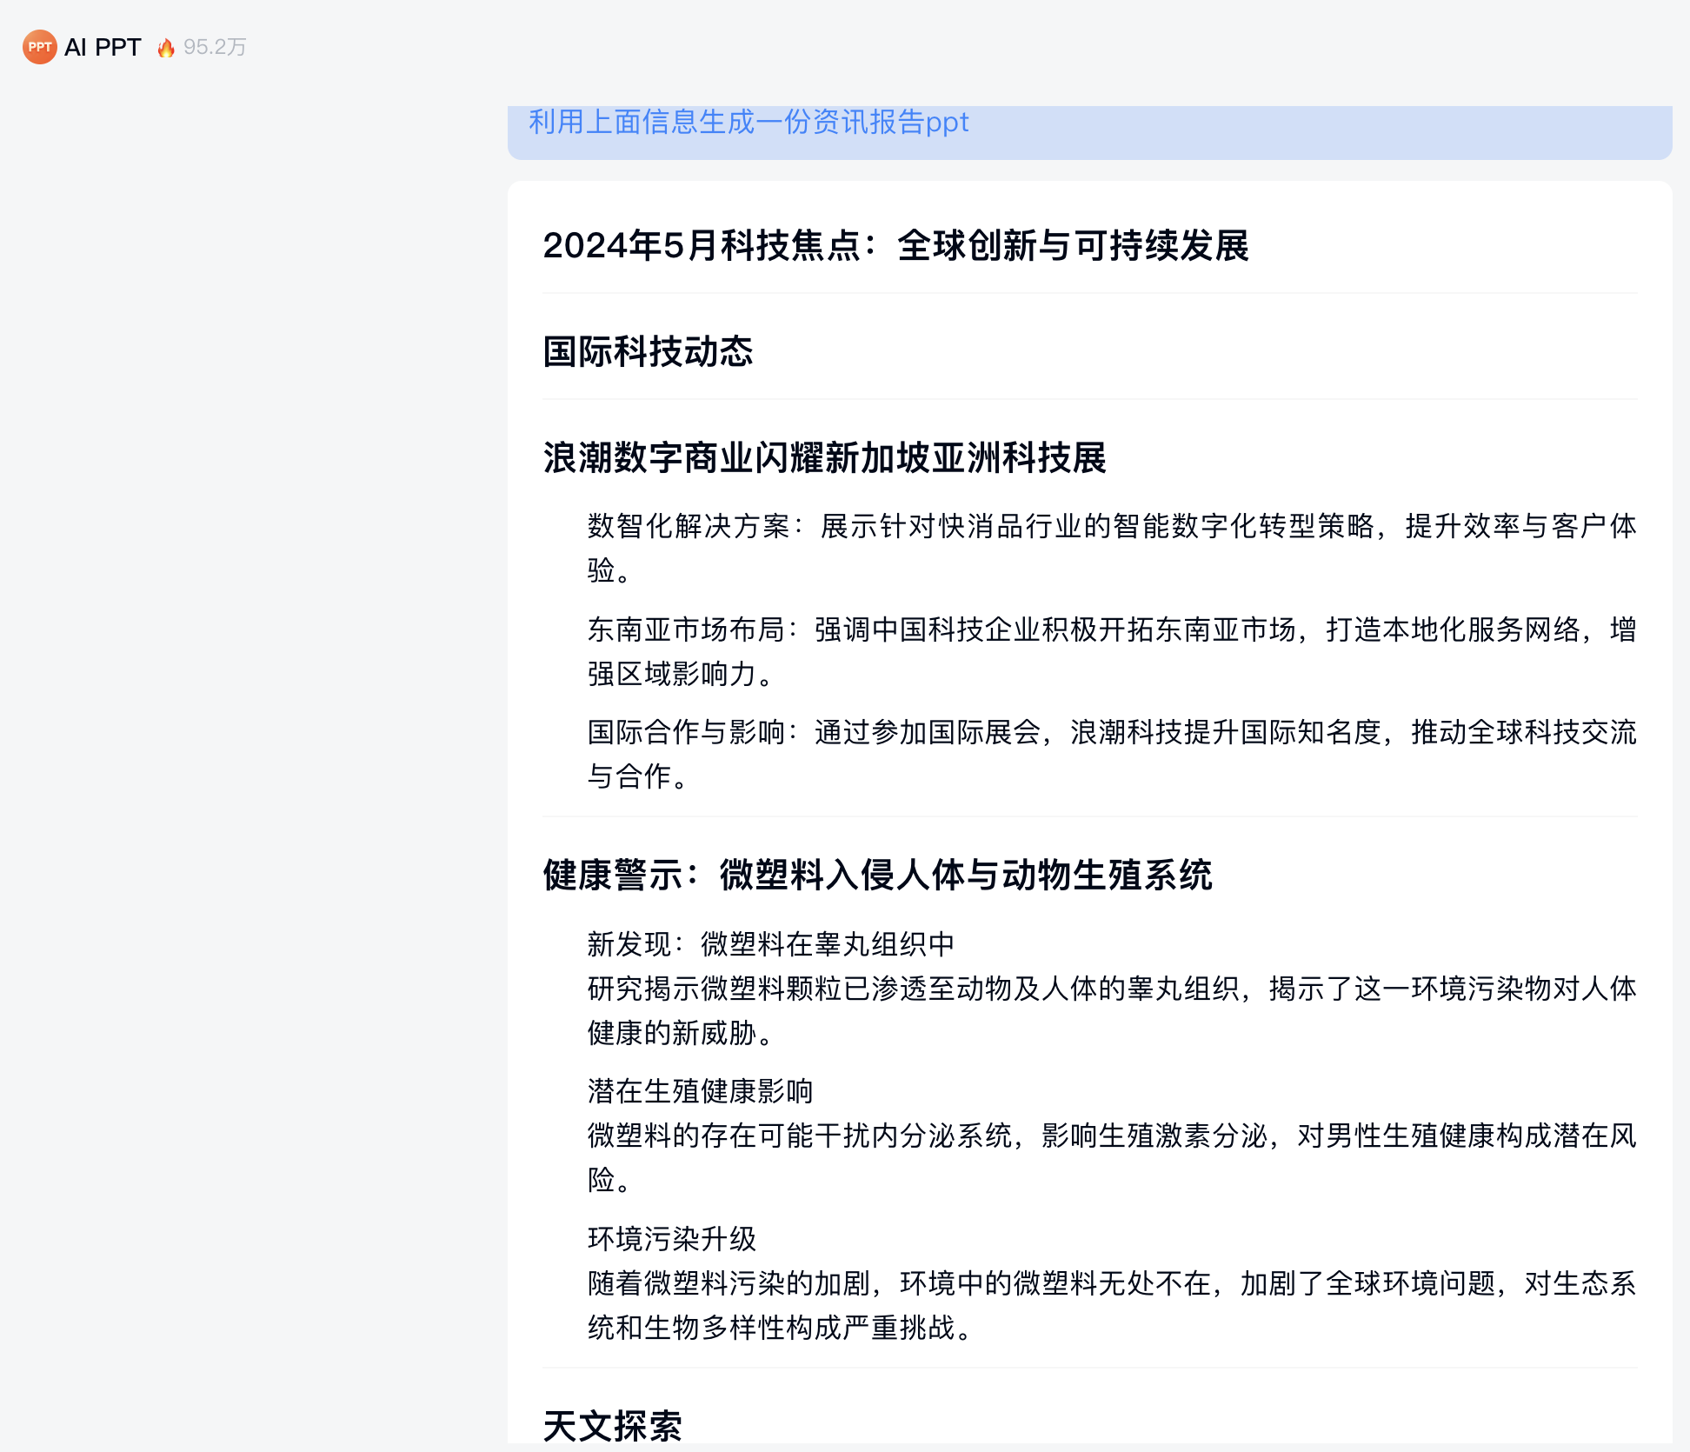
Task: Click the AI PPT title text
Action: [x=103, y=47]
